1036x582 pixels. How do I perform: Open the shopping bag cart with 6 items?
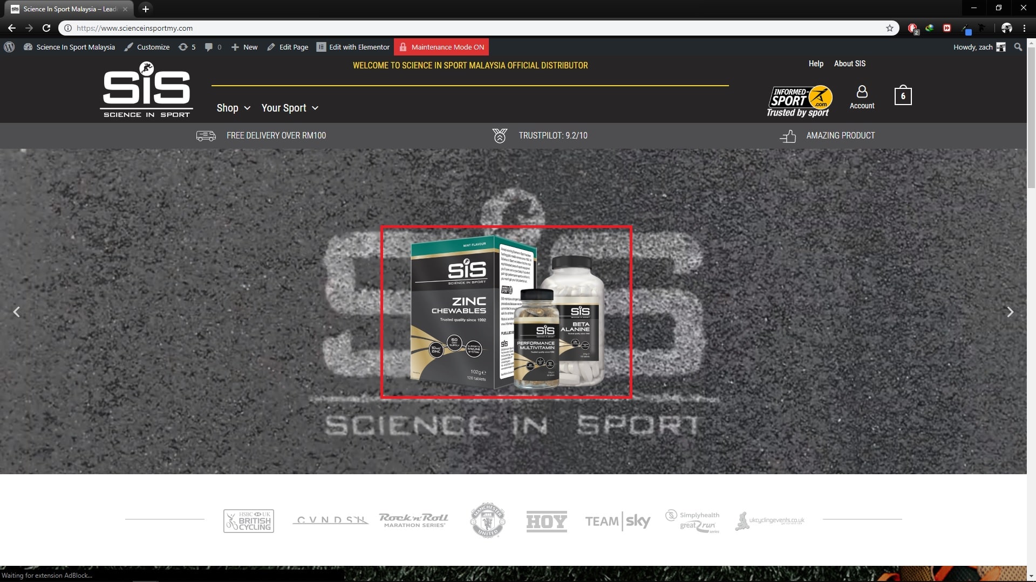[903, 95]
